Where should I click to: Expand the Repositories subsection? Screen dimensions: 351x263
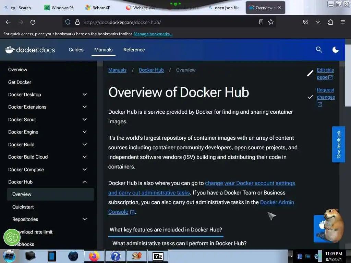(x=85, y=219)
